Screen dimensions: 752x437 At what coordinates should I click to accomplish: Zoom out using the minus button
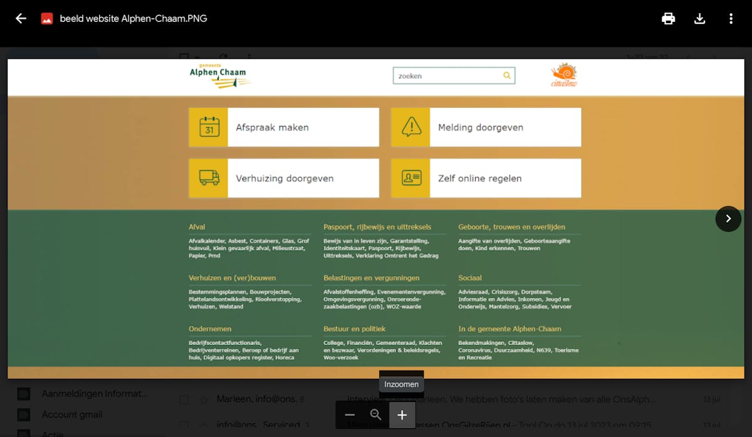350,414
